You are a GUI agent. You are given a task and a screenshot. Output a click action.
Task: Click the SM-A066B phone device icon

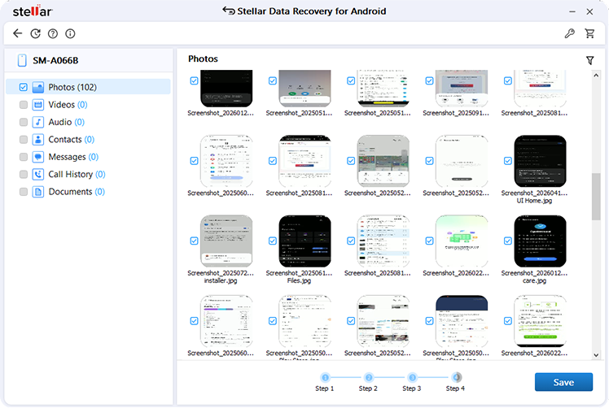coord(22,60)
